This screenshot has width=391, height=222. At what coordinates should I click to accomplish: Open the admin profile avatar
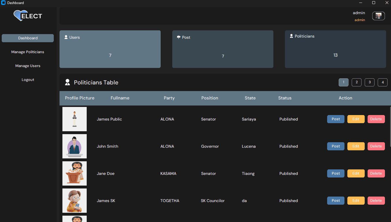pos(379,16)
